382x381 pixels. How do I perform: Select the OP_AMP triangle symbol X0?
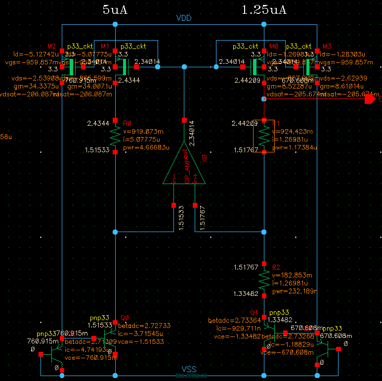tap(184, 163)
